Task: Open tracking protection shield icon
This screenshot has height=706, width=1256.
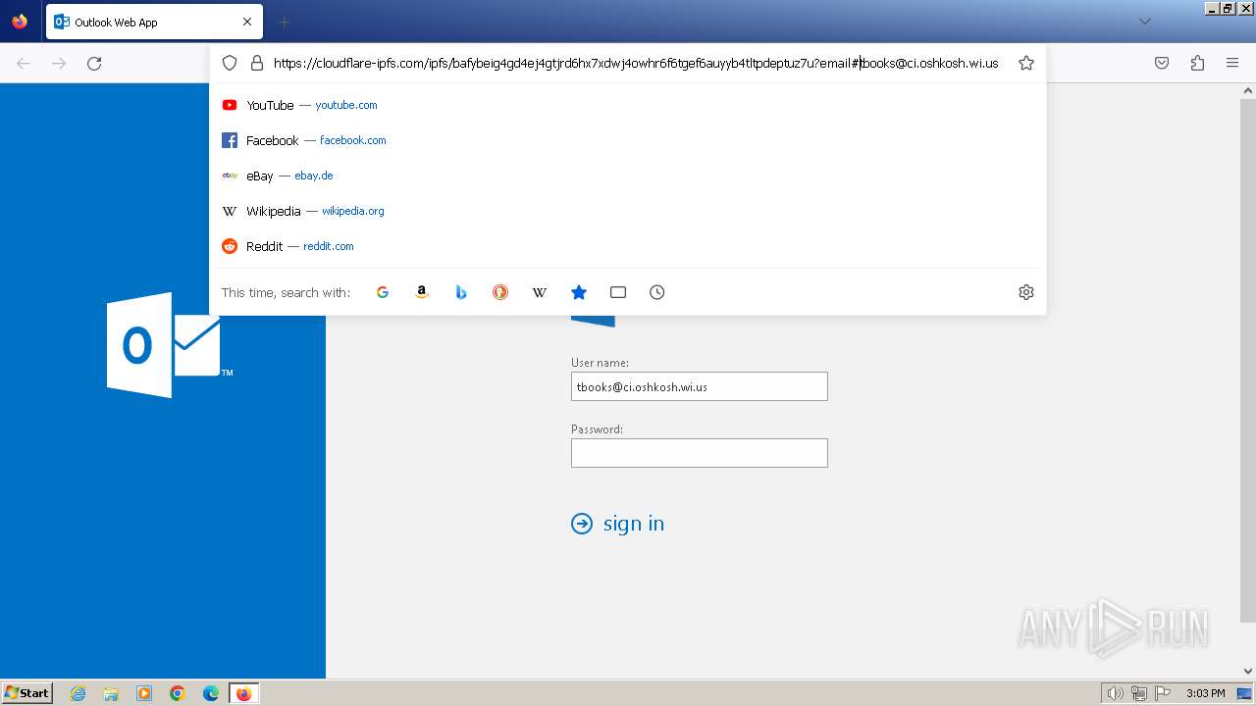Action: point(230,63)
